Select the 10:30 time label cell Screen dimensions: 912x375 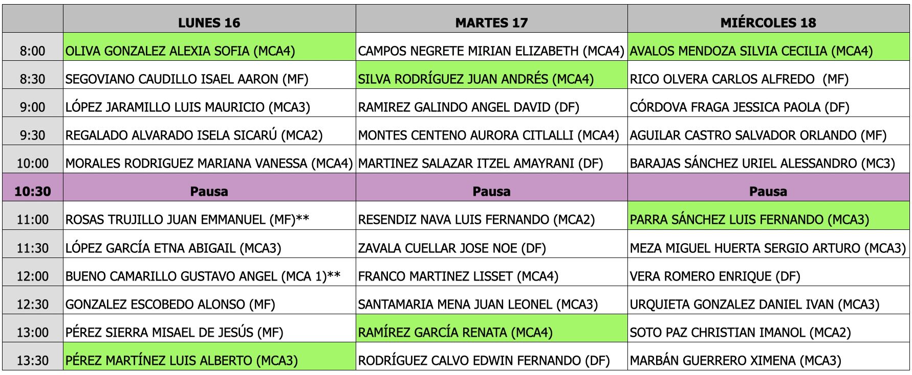tap(32, 192)
